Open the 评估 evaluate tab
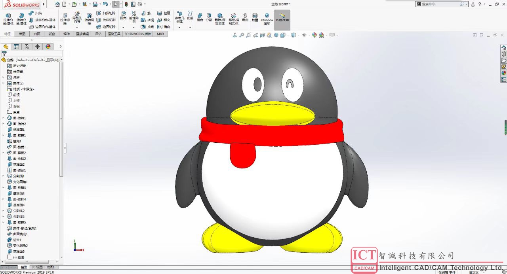This screenshot has width=507, height=274. pos(98,34)
